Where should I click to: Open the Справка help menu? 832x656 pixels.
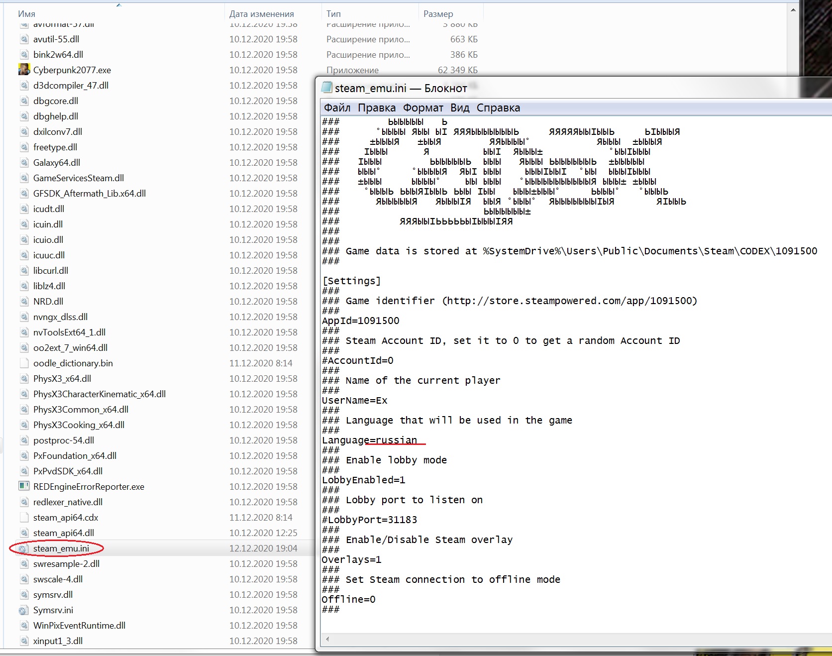tap(498, 108)
